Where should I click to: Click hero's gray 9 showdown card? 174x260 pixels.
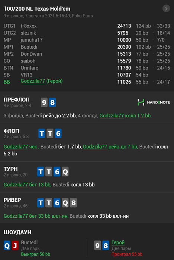point(97,245)
